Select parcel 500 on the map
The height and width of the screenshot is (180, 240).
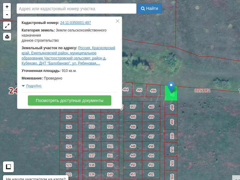tap(172, 136)
